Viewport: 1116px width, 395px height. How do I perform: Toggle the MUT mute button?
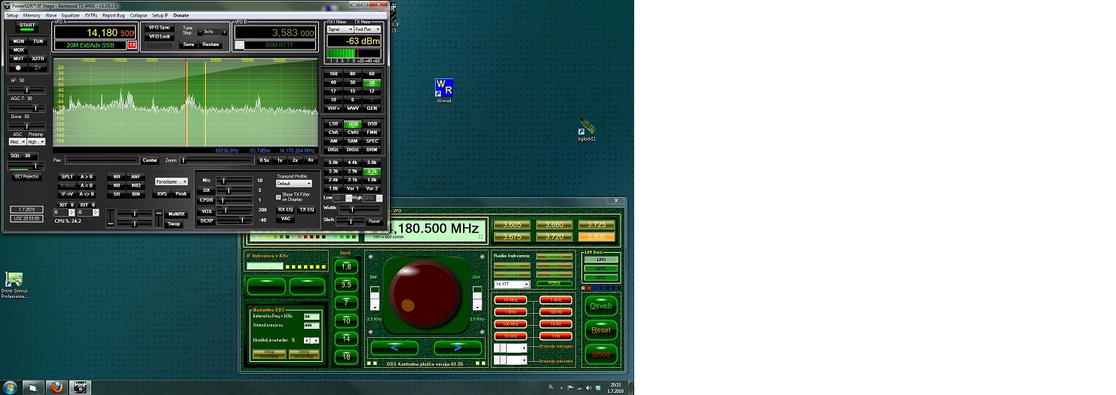[x=19, y=59]
